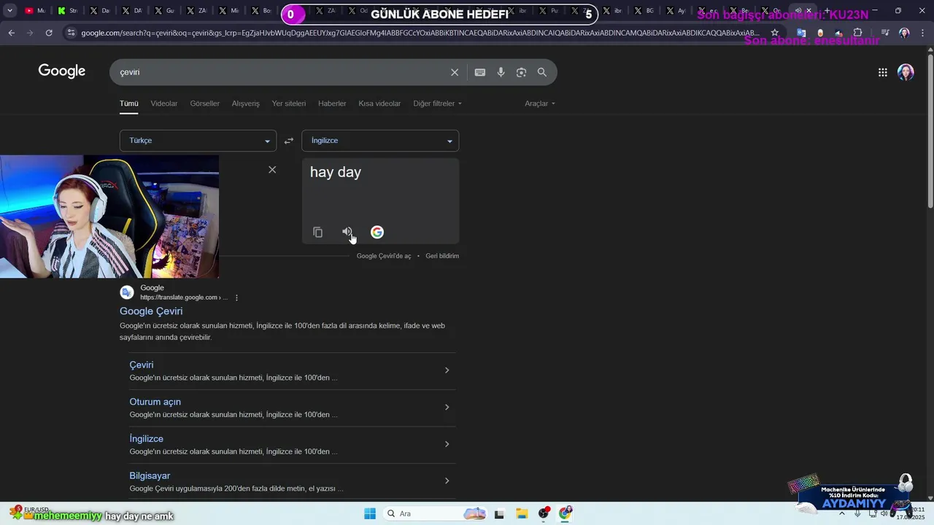Switch to the YouTube 'Mu' browser tab
Screen dimensions: 934x525
pos(36,11)
